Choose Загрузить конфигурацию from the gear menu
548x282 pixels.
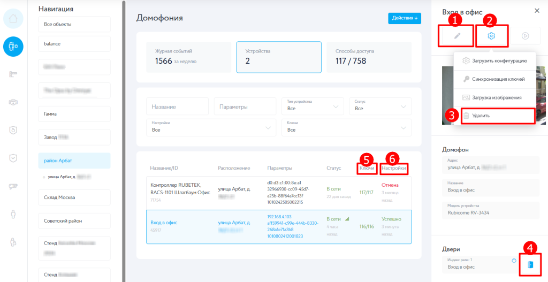tap(494, 61)
